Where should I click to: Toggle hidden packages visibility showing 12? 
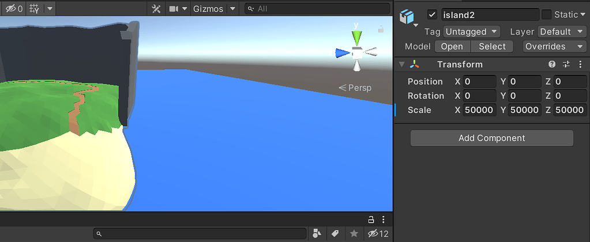[378, 234]
